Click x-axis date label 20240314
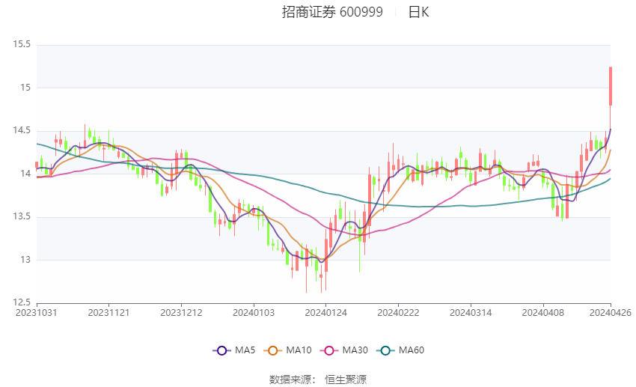Screen dimensions: 636x387 (x=471, y=313)
